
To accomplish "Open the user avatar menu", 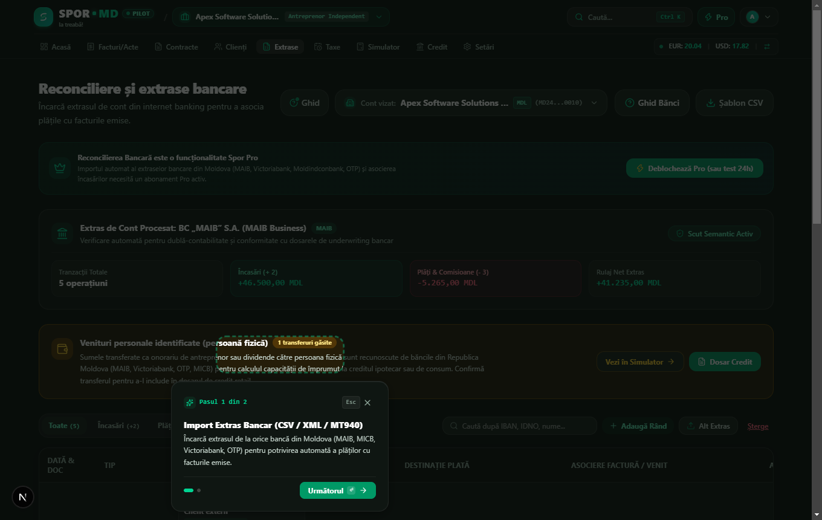I will click(x=759, y=17).
